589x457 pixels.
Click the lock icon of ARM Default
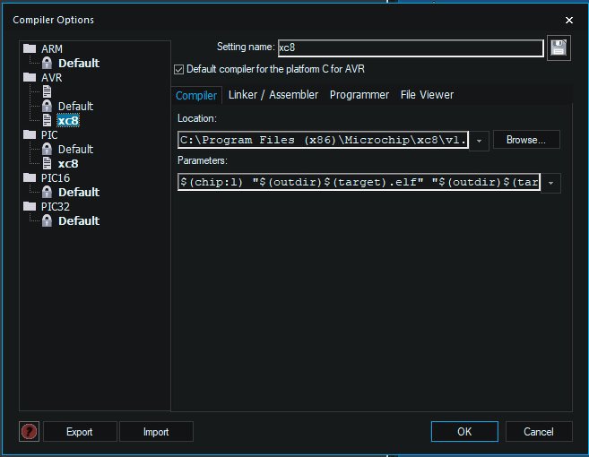47,63
